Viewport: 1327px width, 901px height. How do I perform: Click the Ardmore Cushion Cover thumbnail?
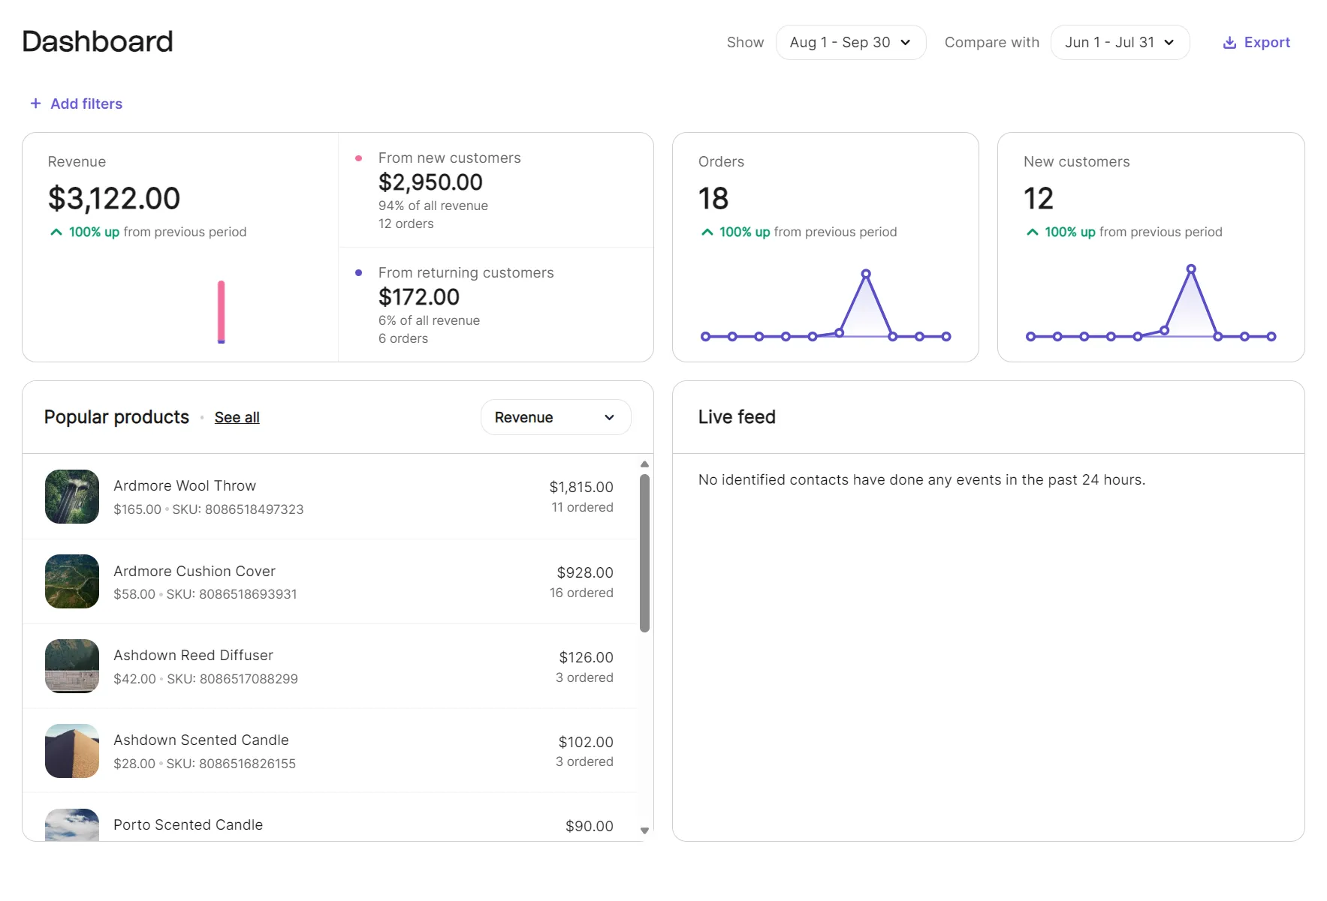(72, 581)
